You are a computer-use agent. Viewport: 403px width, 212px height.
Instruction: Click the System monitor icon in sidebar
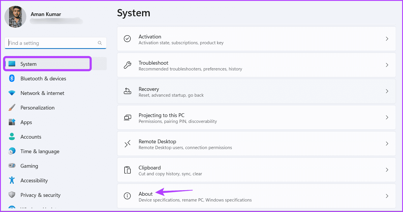tap(12, 64)
